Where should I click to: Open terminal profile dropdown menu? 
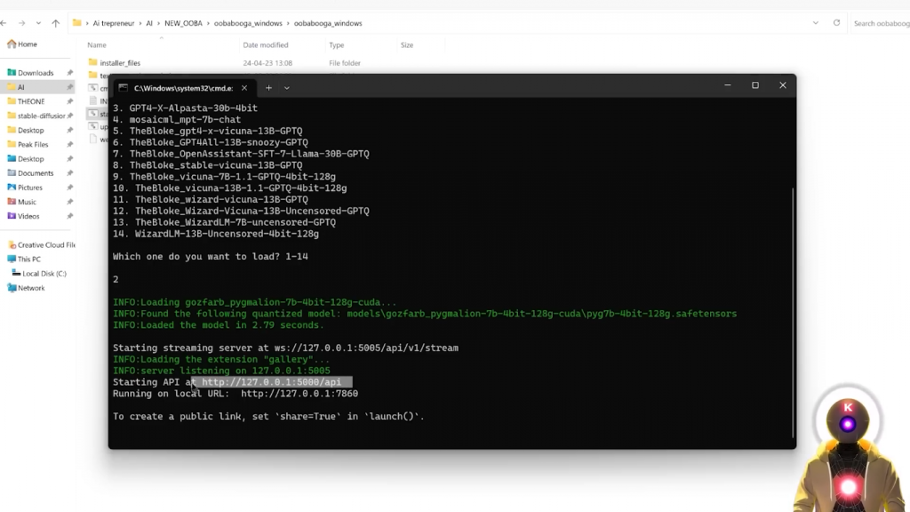click(287, 88)
